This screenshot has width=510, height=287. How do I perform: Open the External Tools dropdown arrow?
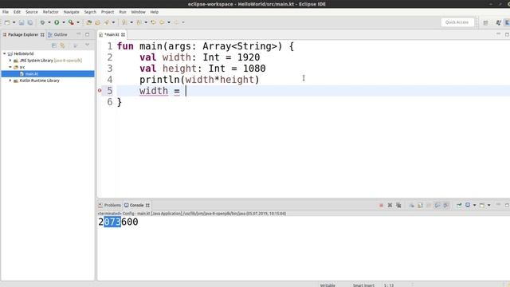tap(78, 22)
